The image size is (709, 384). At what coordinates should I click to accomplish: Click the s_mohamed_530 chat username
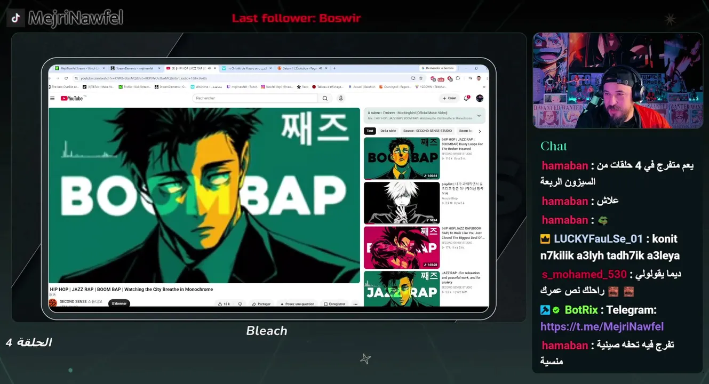point(584,274)
